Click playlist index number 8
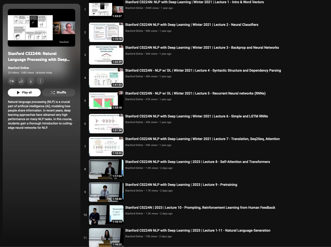The image size is (331, 247). coord(85,169)
